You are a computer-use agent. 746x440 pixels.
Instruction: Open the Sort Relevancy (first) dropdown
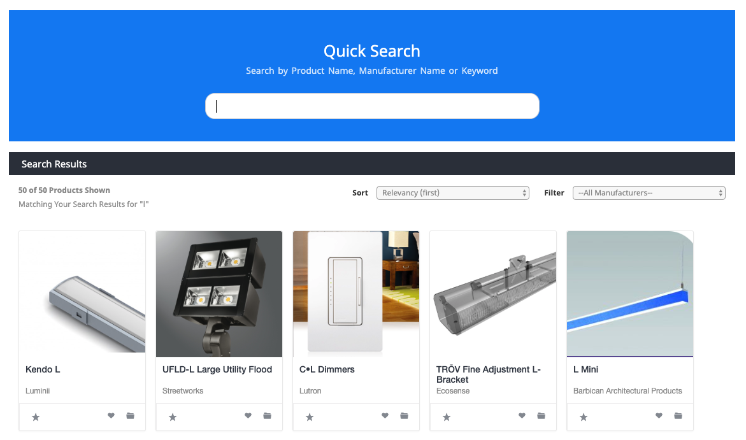452,193
